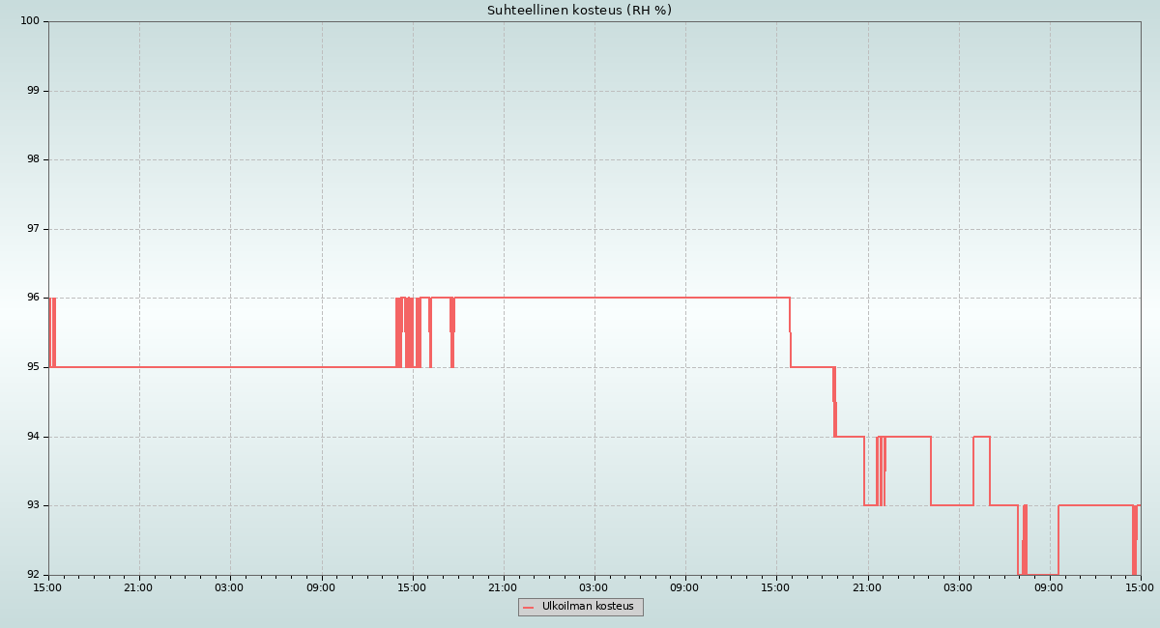The height and width of the screenshot is (628, 1160).
Task: Click the final 03:00 label on the time axis
Action: (958, 587)
